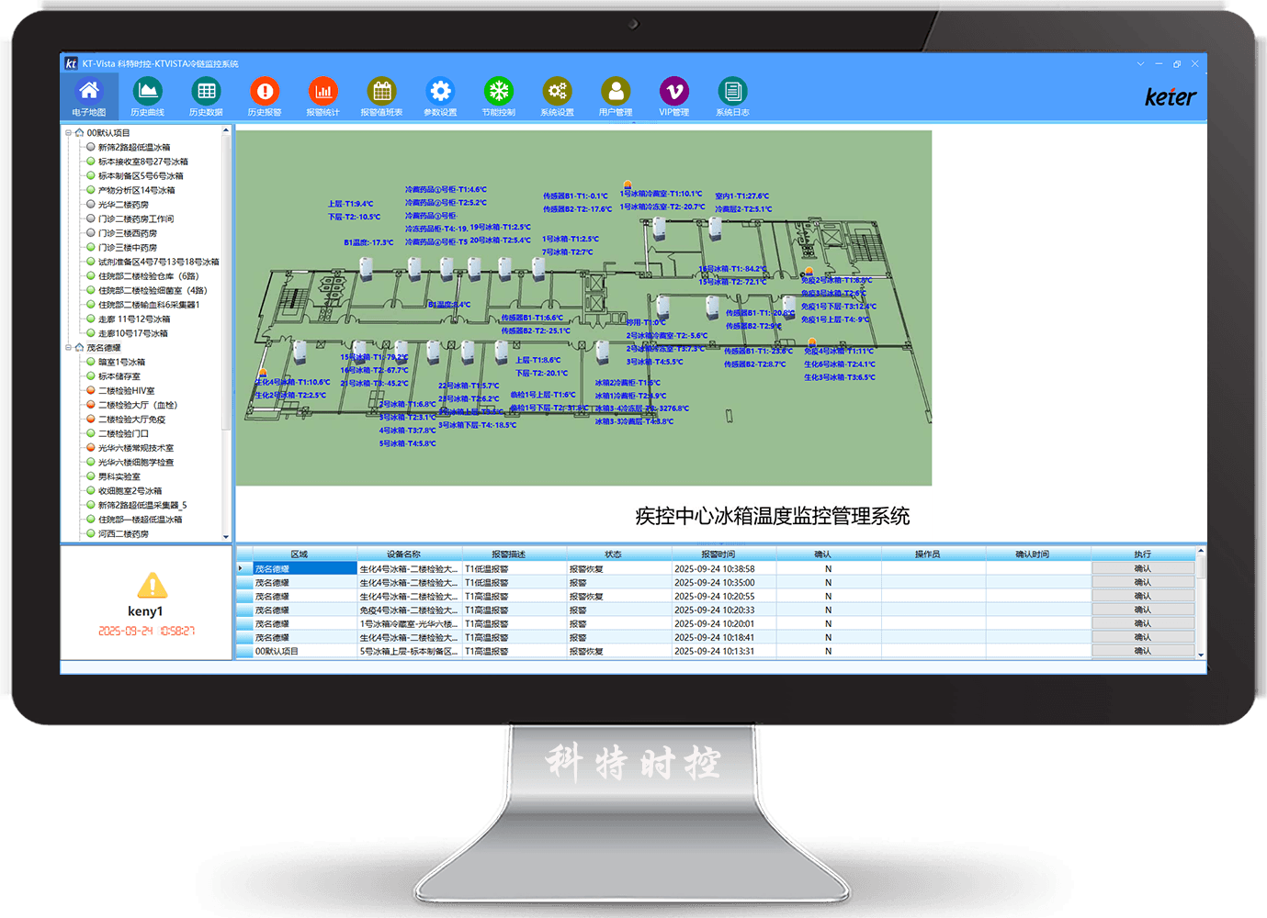Click the yellow warning triangle above keny1

click(152, 585)
